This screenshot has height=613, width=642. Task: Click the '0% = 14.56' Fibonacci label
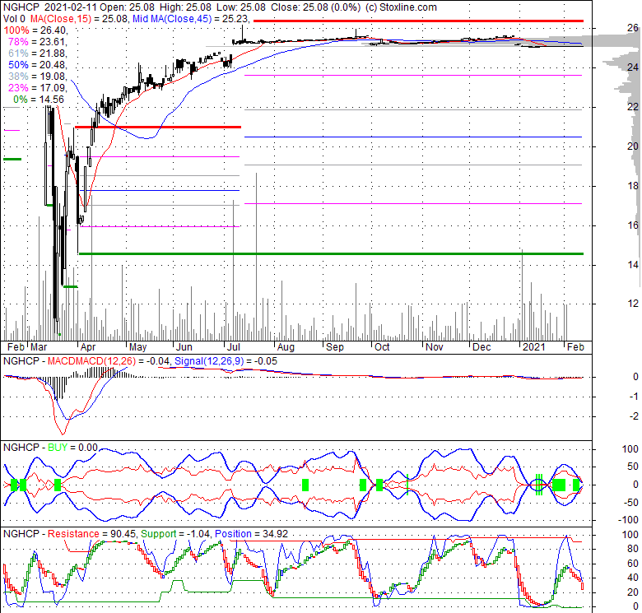39,99
